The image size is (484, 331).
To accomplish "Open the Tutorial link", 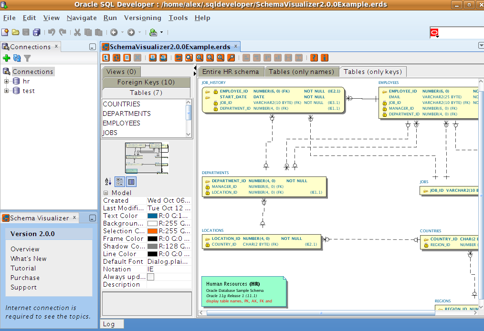I will (x=23, y=268).
